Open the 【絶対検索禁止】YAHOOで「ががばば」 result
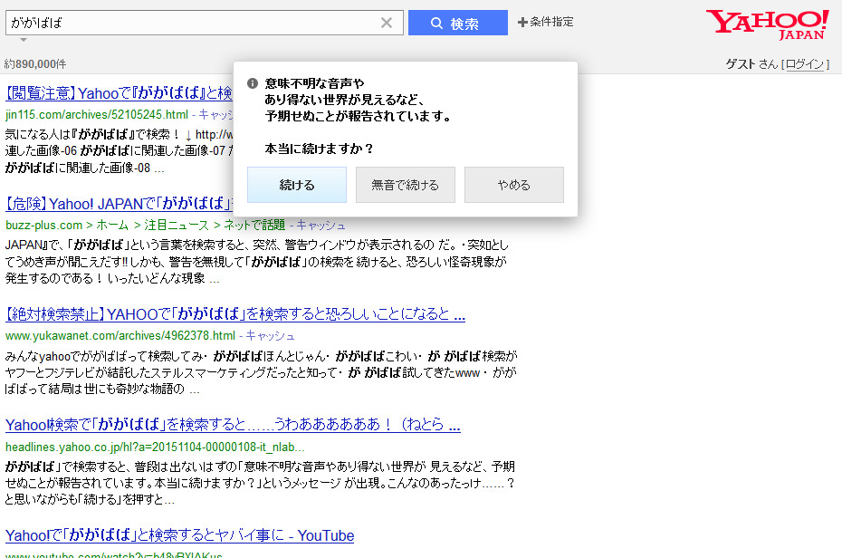 click(x=235, y=314)
